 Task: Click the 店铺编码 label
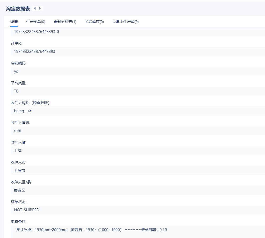coord(18,63)
